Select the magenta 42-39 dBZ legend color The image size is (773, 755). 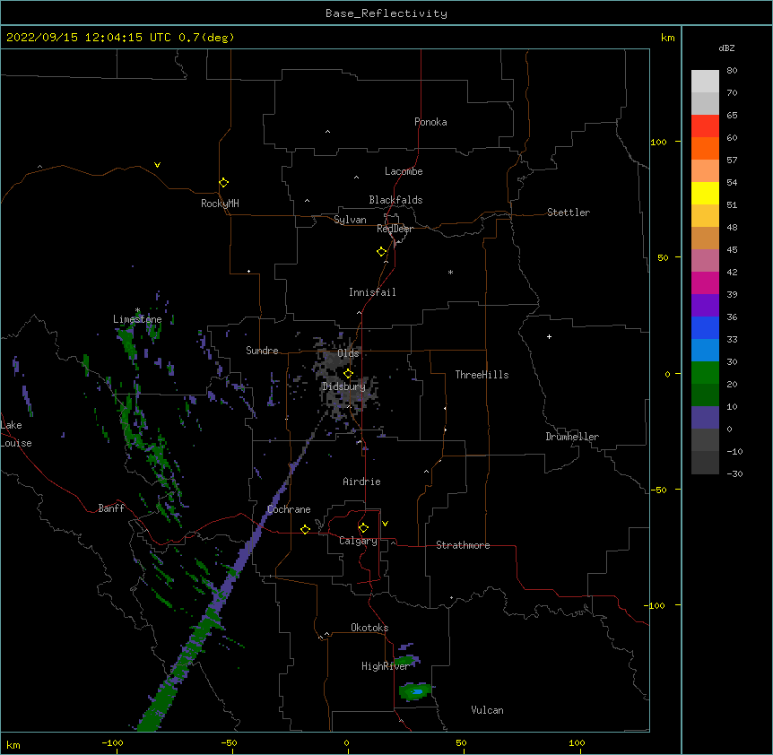pyautogui.click(x=705, y=282)
